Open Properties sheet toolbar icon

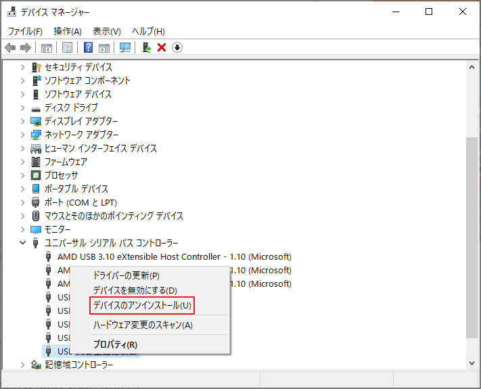[67, 47]
